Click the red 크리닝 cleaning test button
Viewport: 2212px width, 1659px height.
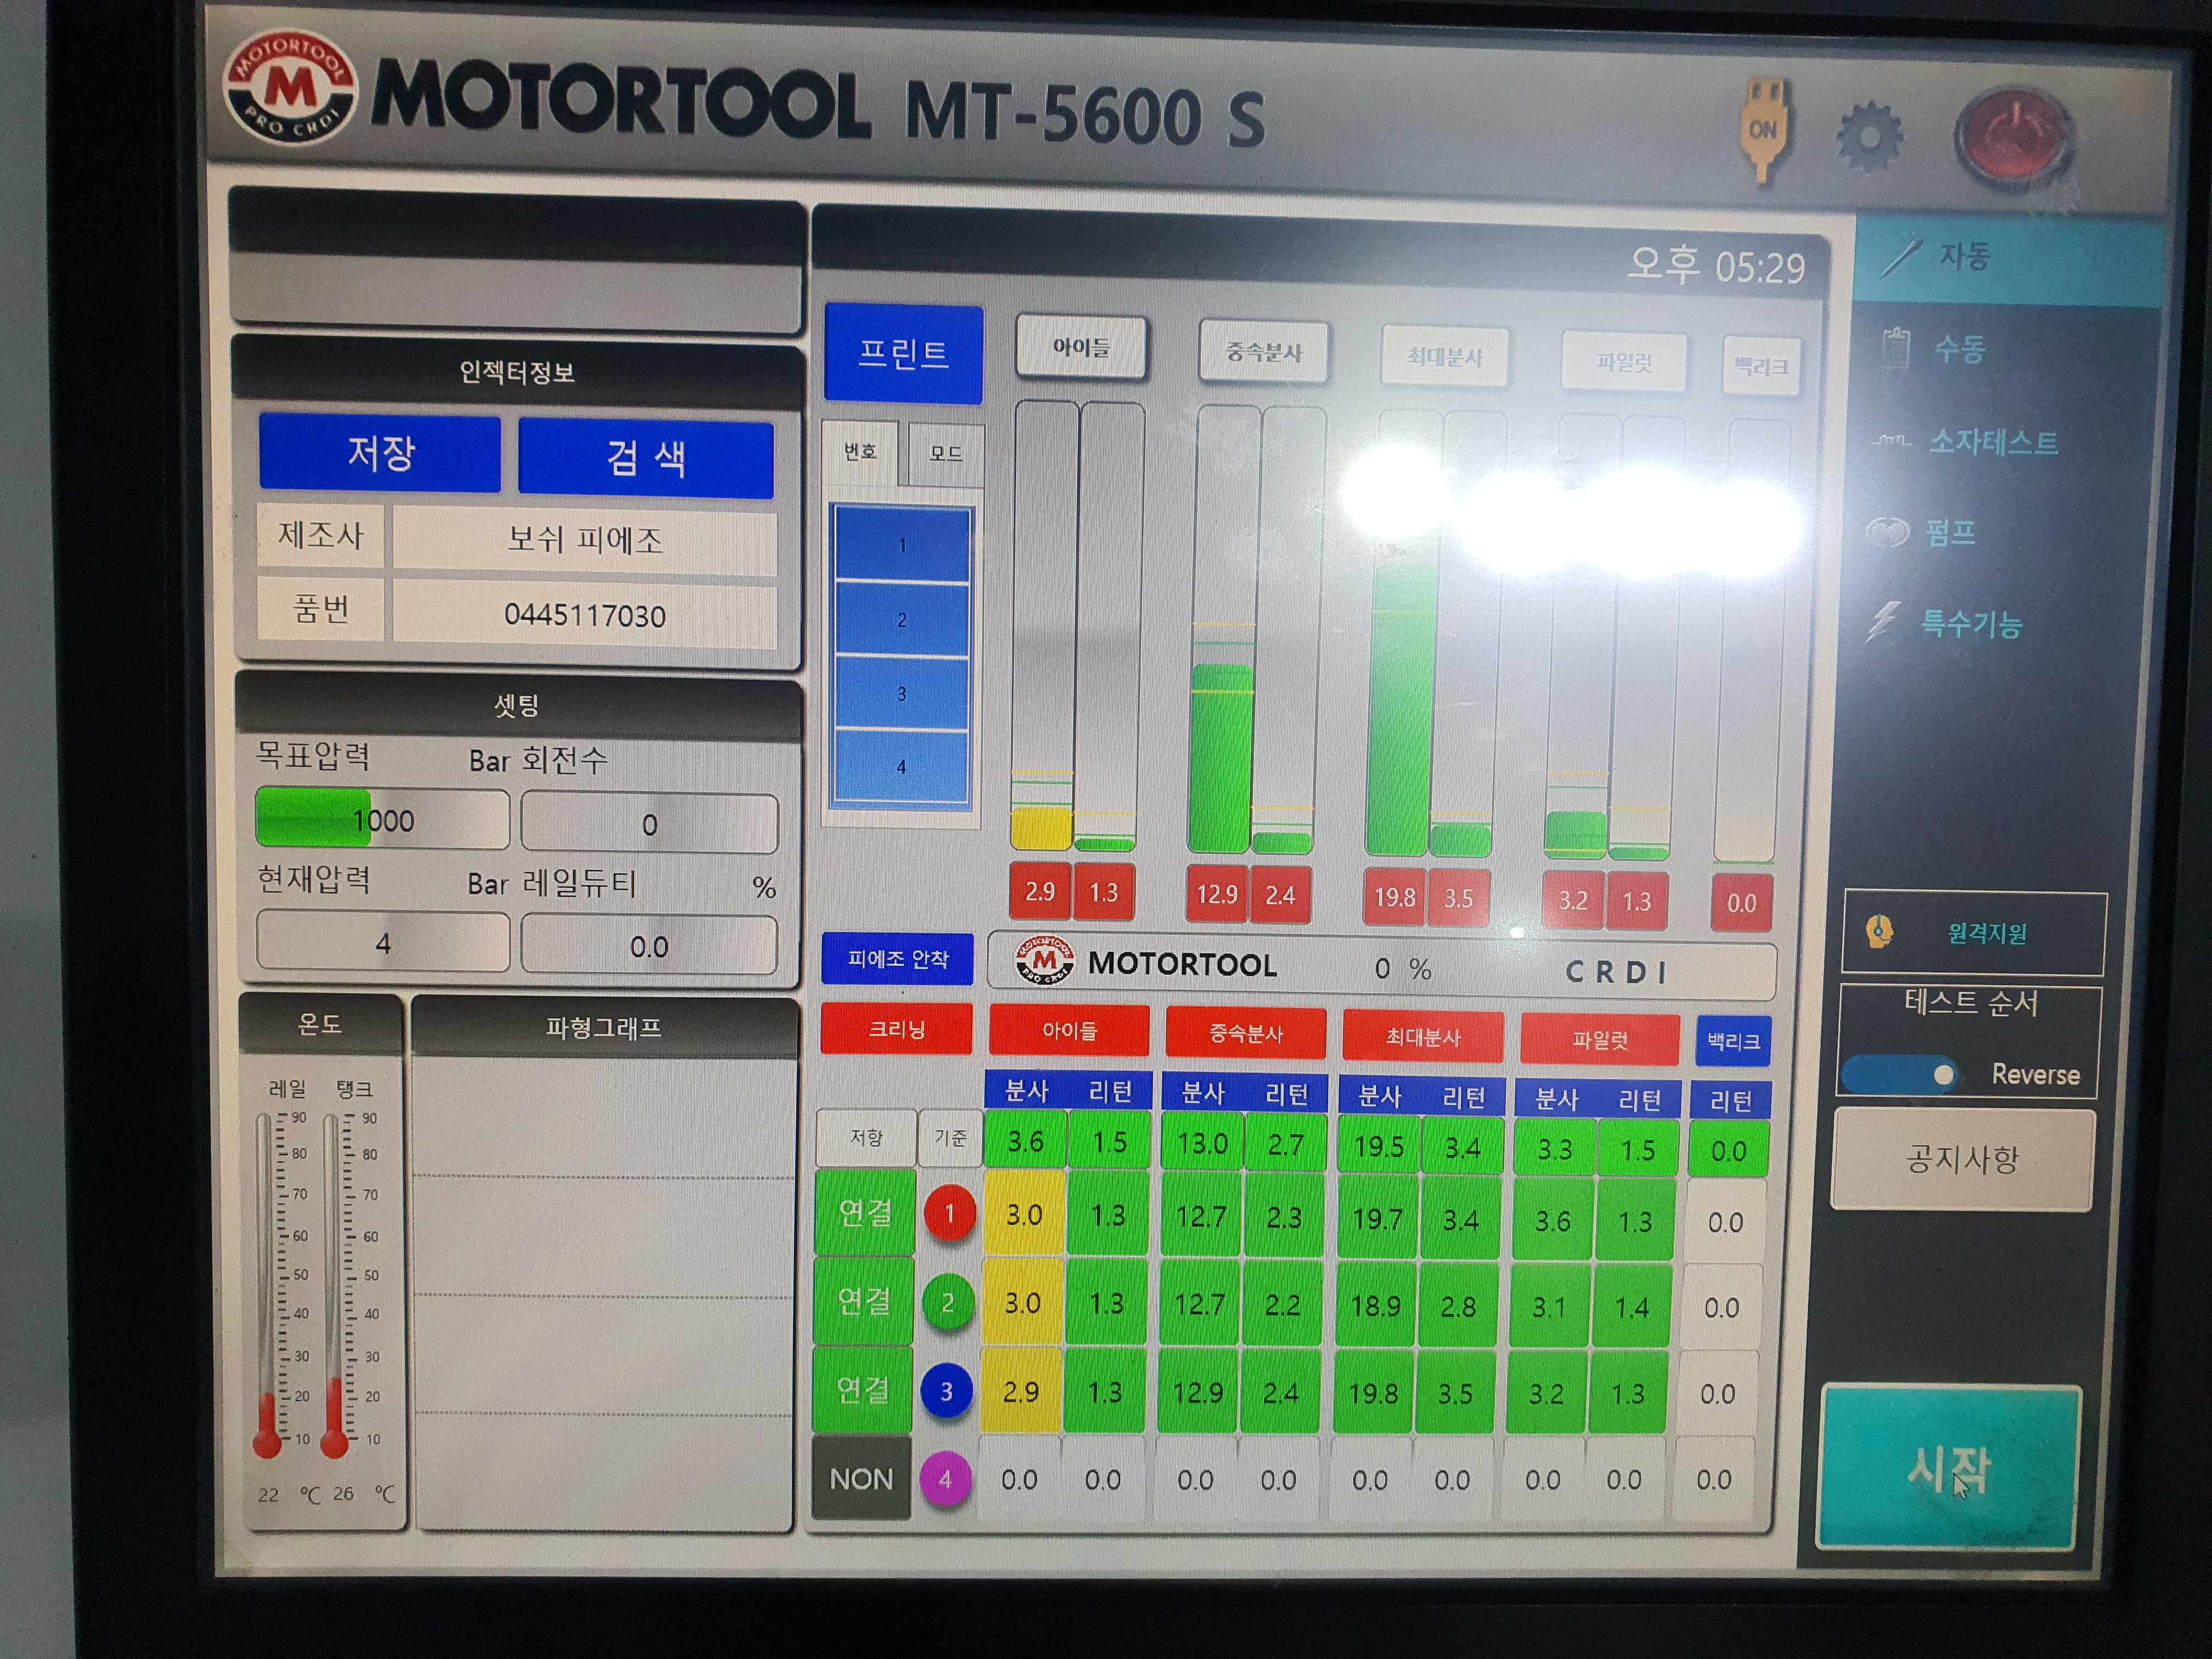click(896, 1028)
